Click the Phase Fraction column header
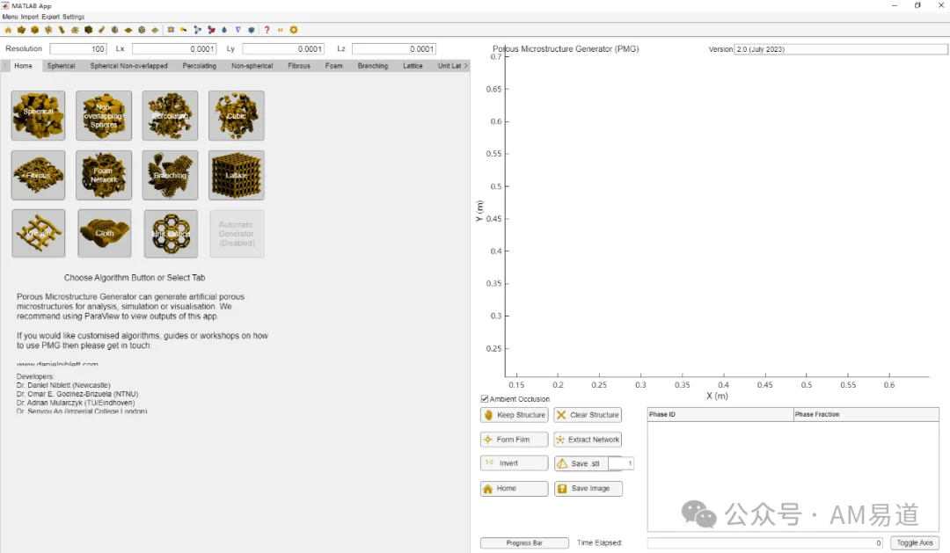The image size is (950, 553). click(x=866, y=414)
